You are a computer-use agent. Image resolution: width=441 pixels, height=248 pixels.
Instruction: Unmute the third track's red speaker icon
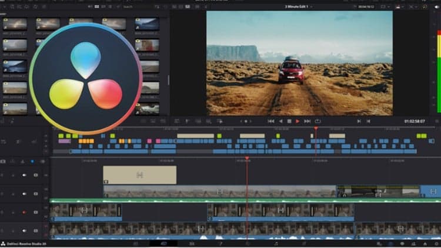[24, 212]
